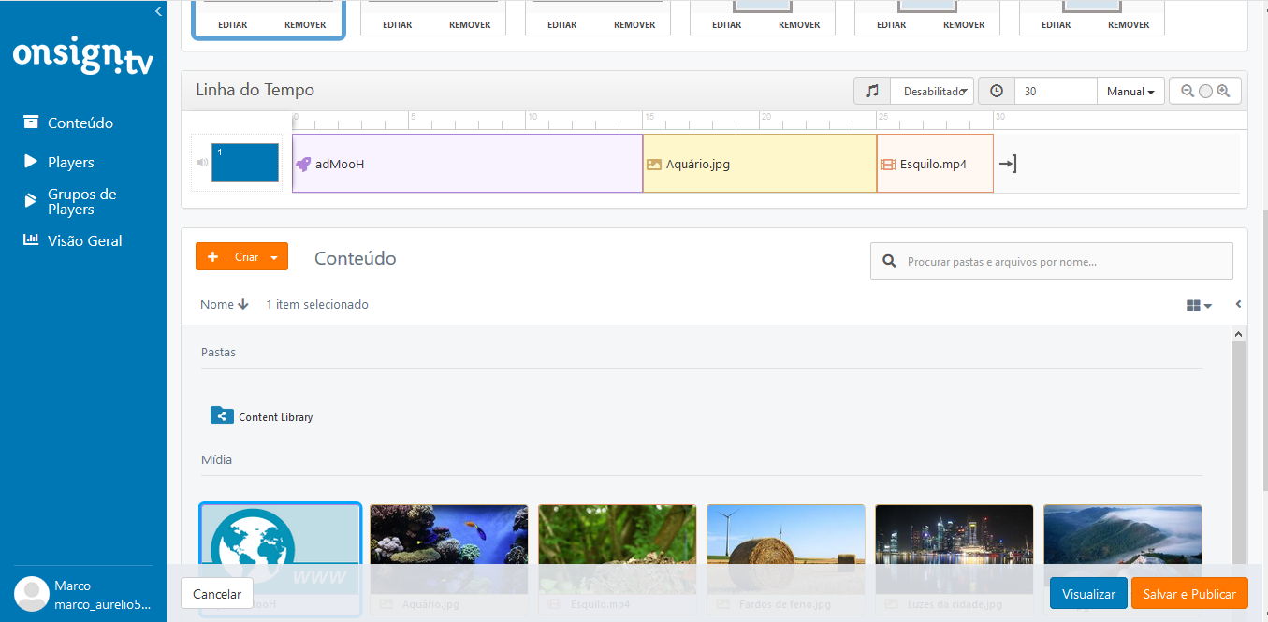Click the timeline zoom slider knob

pyautogui.click(x=1205, y=91)
